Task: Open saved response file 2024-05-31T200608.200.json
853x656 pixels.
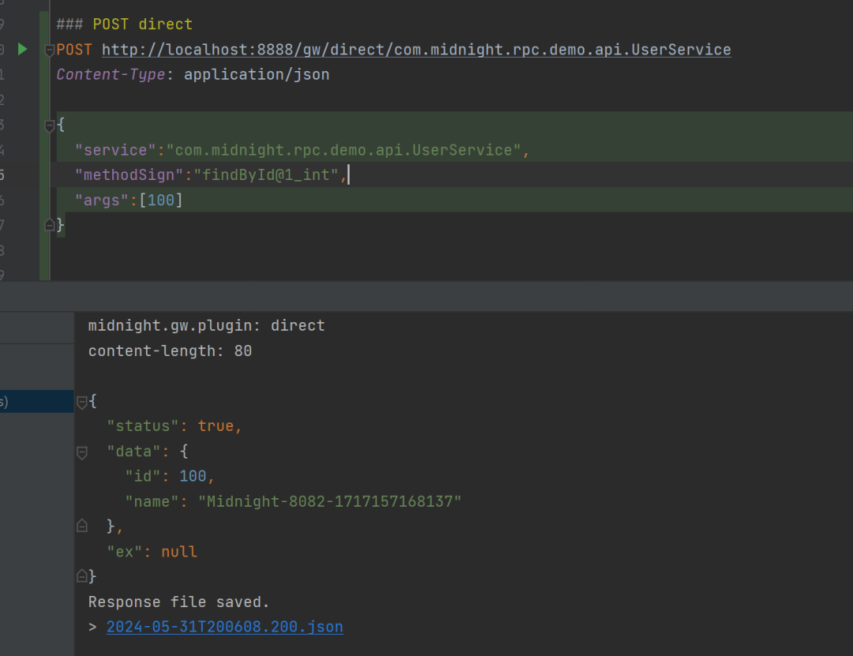Action: click(x=224, y=627)
